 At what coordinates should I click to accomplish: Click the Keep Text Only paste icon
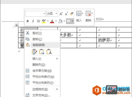[49, 52]
